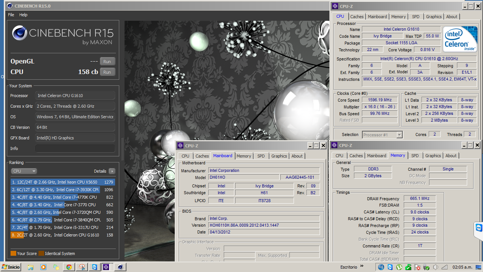Open SPD tab in top CPU-Z window
This screenshot has width=483, height=272.
(x=415, y=17)
